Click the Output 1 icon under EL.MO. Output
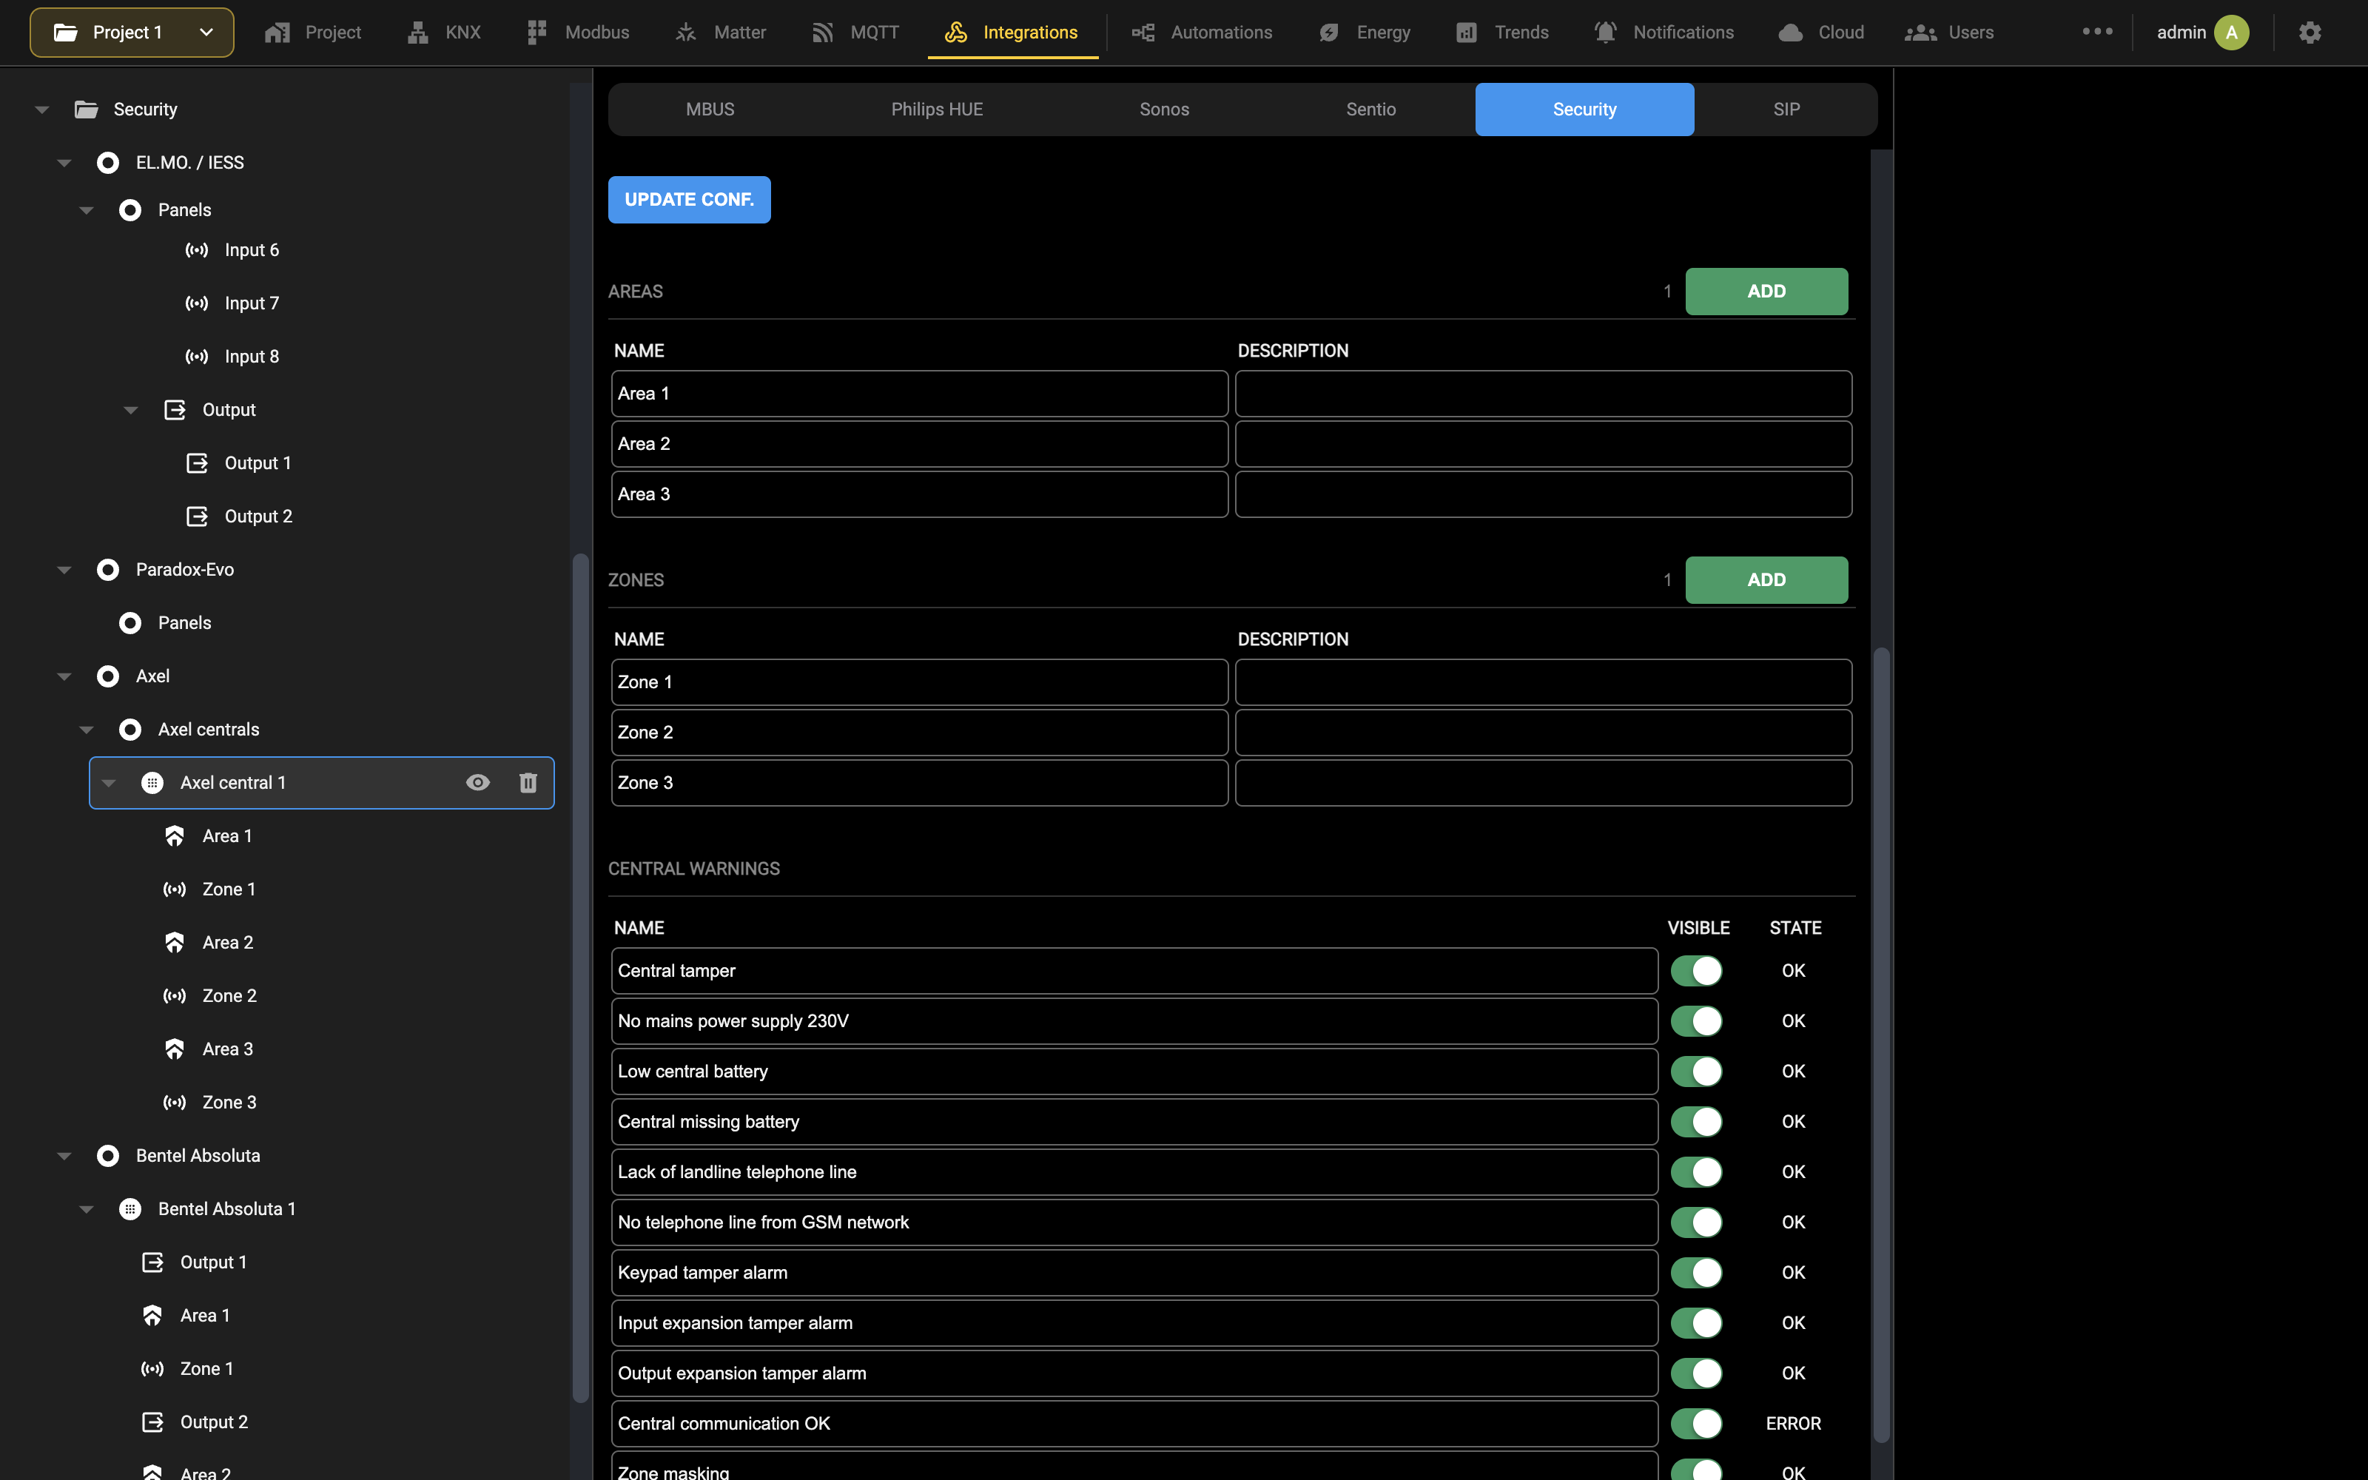2368x1480 pixels. pyautogui.click(x=197, y=463)
